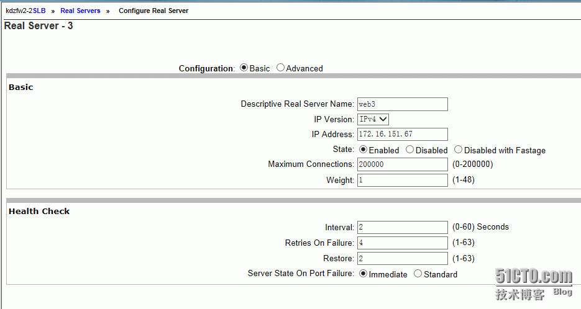Click the Weight: label
This screenshot has width=581, height=309.
(x=340, y=180)
